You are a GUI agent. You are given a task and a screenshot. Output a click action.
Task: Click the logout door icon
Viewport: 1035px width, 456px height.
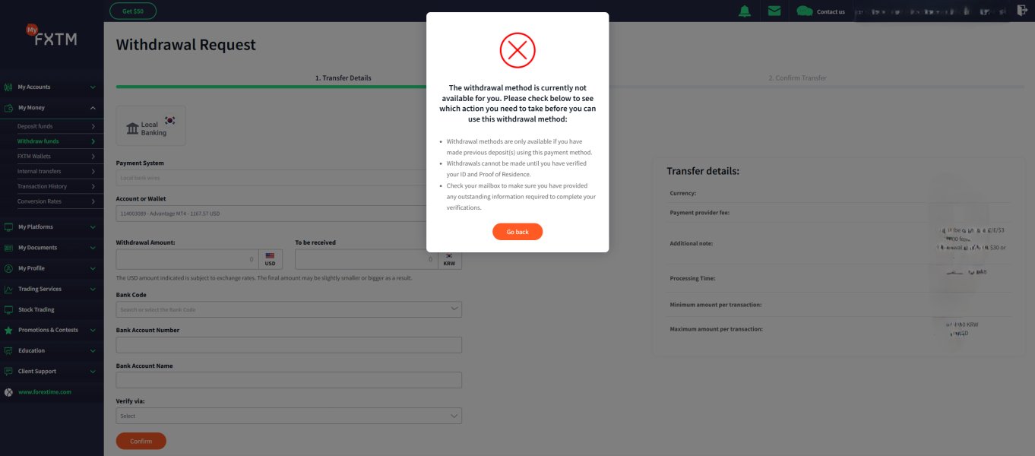point(1022,10)
